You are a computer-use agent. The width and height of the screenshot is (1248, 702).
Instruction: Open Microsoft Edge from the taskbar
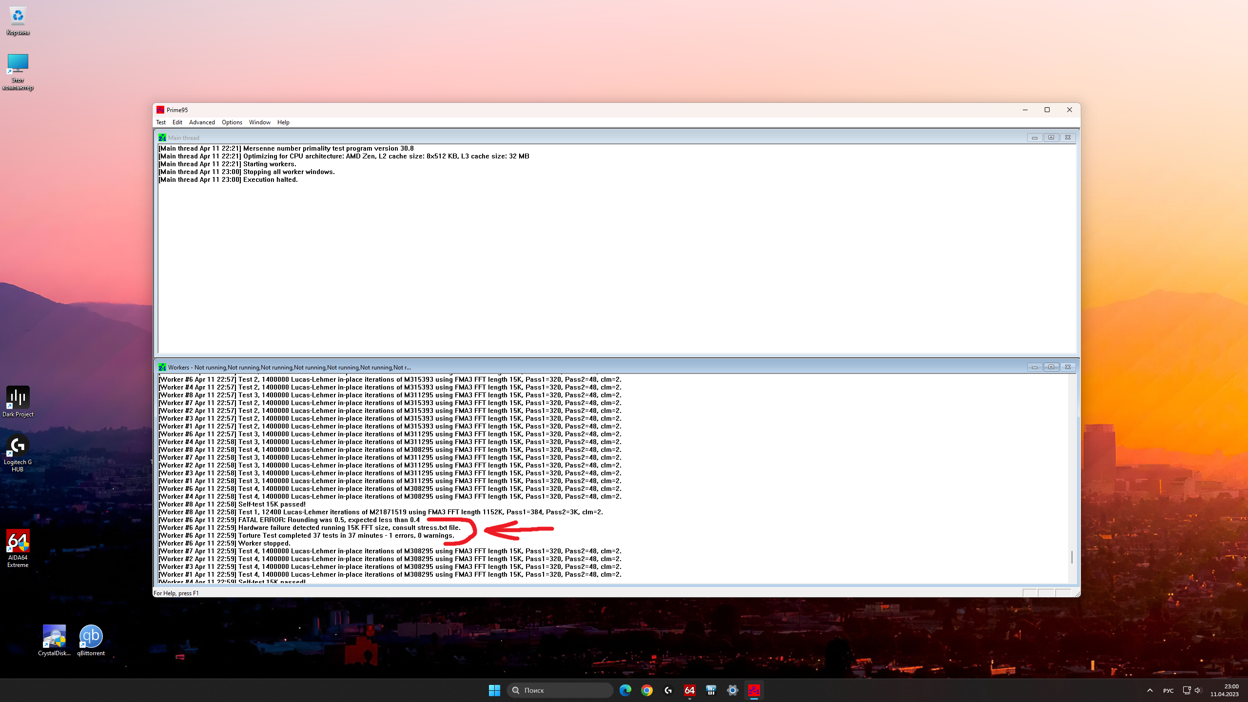coord(625,690)
